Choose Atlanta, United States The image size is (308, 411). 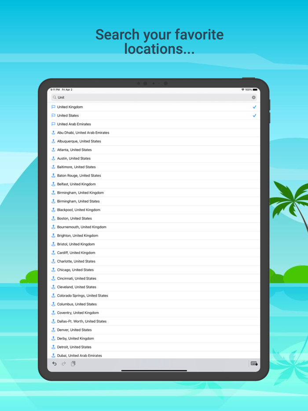point(74,150)
